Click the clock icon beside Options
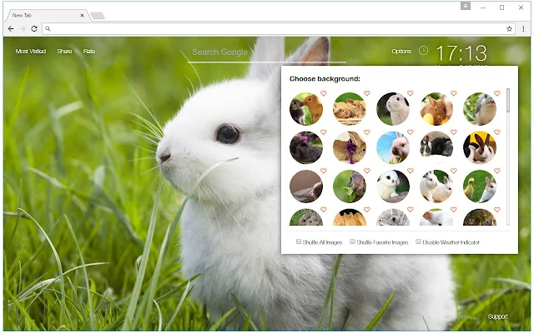 pyautogui.click(x=423, y=51)
